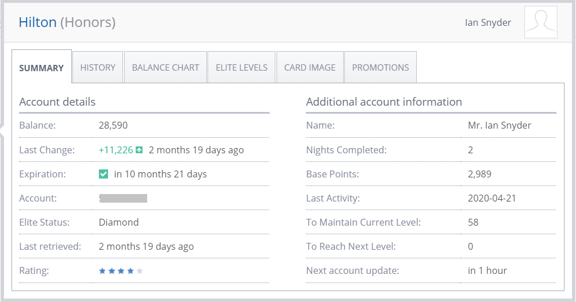576x302 pixels.
Task: Click the Diamond elite status value
Action: (118, 222)
